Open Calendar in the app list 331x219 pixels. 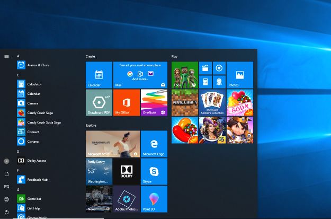pos(29,94)
